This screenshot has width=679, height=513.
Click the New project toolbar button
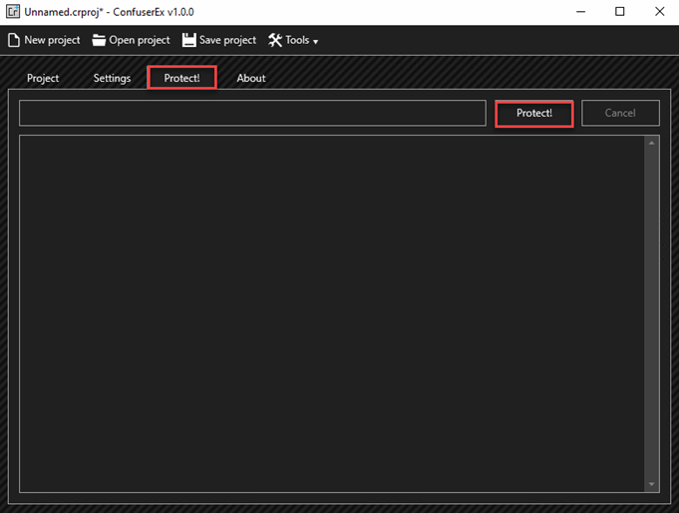point(44,40)
